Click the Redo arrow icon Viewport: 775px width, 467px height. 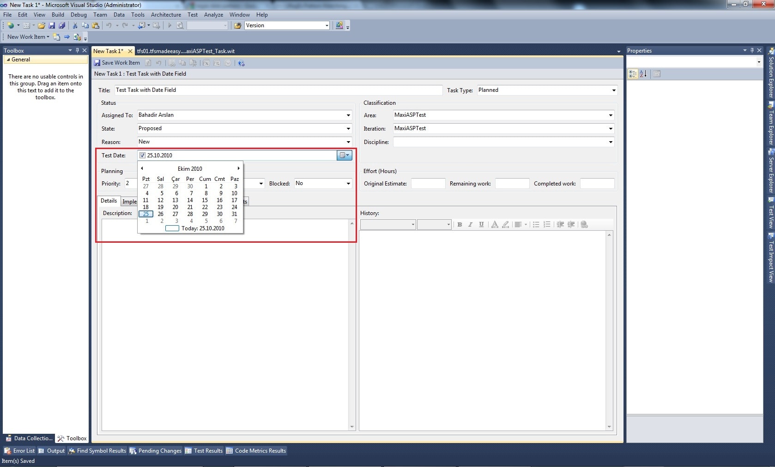125,25
